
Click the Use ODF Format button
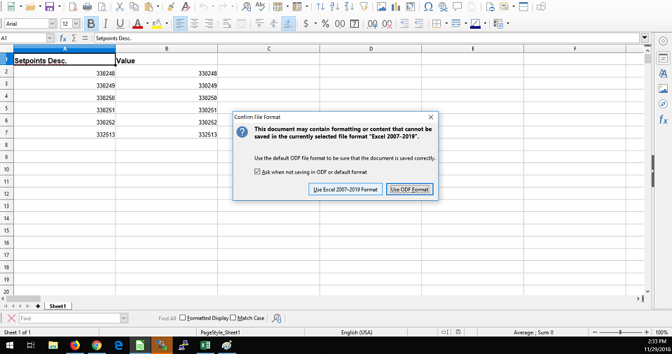410,190
